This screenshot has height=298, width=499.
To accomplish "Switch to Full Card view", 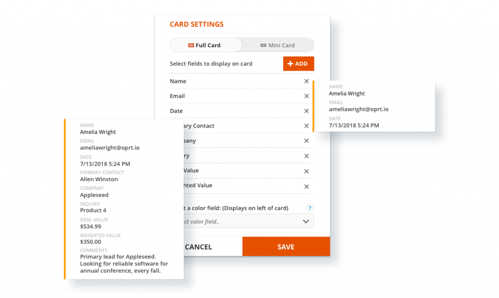I will pyautogui.click(x=206, y=45).
